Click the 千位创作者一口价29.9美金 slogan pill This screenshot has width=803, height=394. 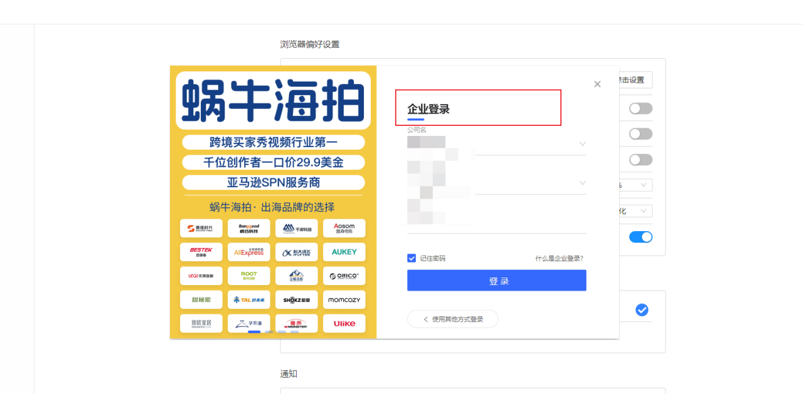tap(274, 162)
